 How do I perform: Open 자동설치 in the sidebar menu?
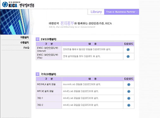coord(25,37)
